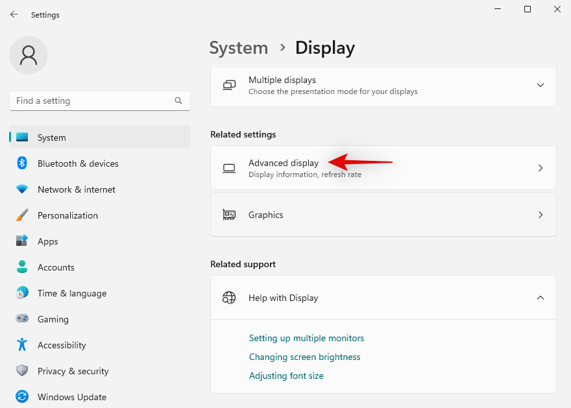
Task: Open the Advanced display chevron
Action: 541,168
